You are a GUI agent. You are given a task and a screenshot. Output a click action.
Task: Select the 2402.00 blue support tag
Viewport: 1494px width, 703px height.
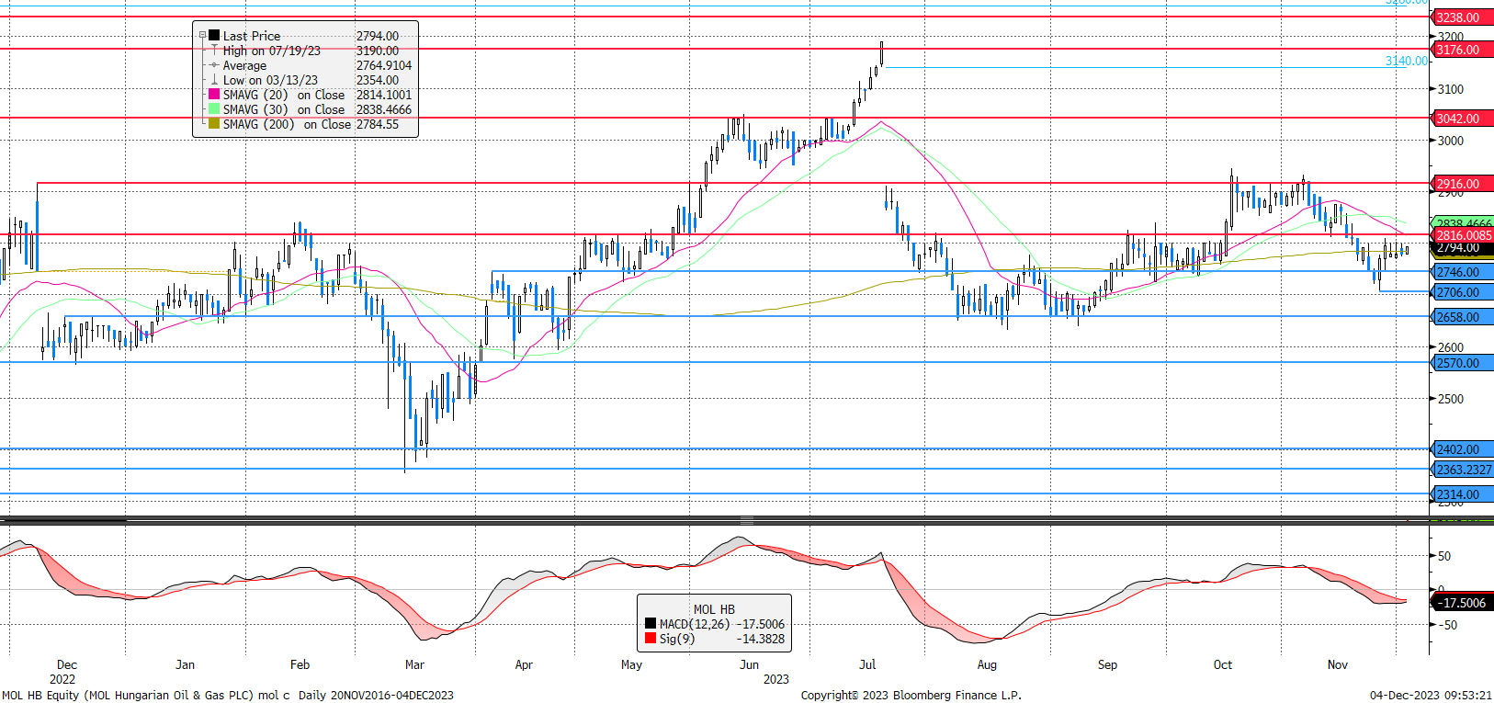coord(1462,449)
